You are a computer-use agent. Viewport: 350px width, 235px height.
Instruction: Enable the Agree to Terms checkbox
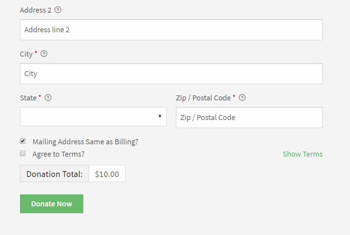click(x=23, y=153)
